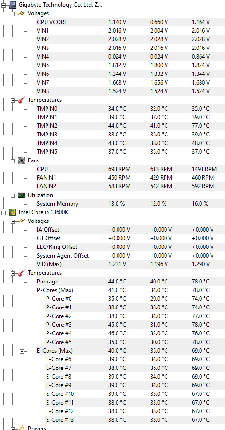
Task: Select the P-Core #0 row
Action: (134, 299)
